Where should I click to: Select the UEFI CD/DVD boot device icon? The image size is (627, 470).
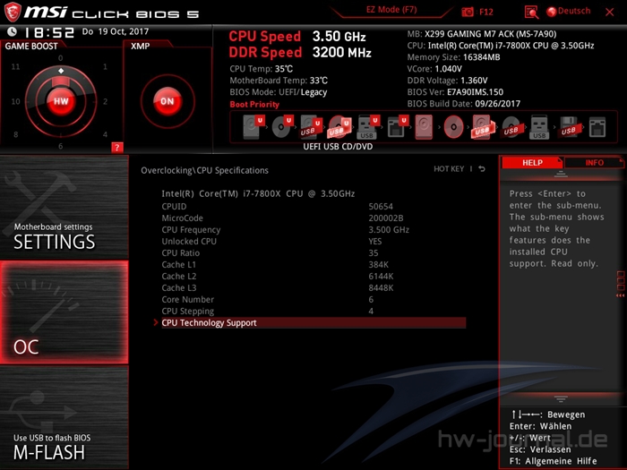tap(282, 127)
